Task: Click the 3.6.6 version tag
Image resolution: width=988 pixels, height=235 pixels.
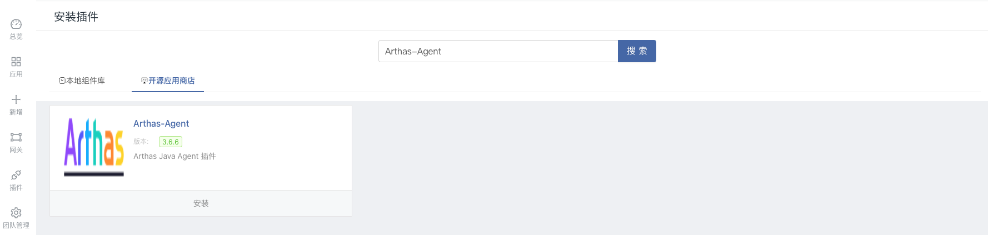Action: pos(171,142)
